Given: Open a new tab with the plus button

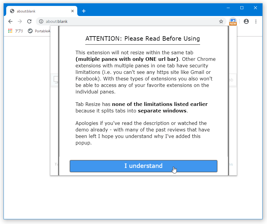Looking at the screenshot, I should pos(83,11).
